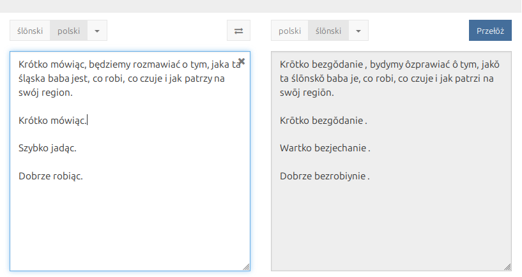This screenshot has width=522, height=277.
Task: Select polski as source language
Action: coord(68,31)
